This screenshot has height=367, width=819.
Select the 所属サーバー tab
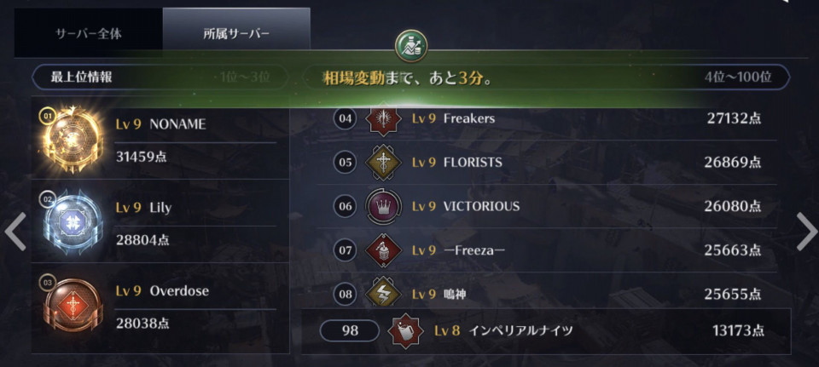pyautogui.click(x=236, y=33)
